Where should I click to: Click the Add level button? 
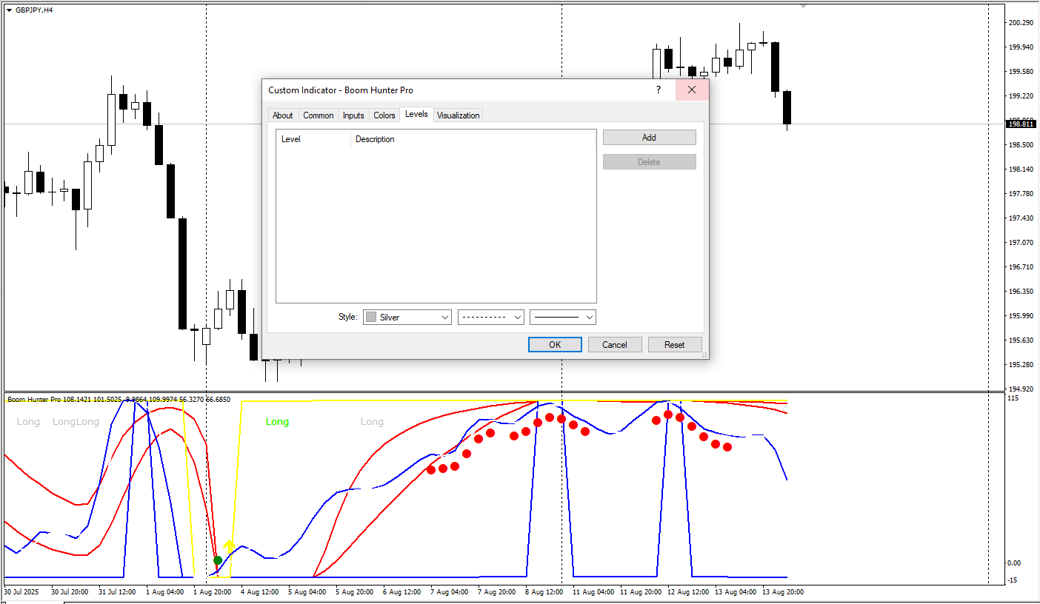(x=649, y=138)
